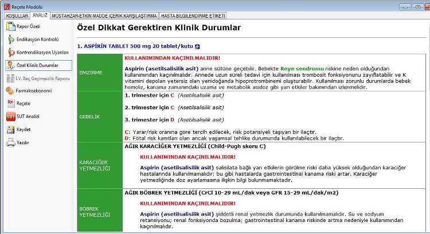This screenshot has height=234, width=430.
Task: Click Özel Klinik Durumlar icon
Action: tap(10, 65)
